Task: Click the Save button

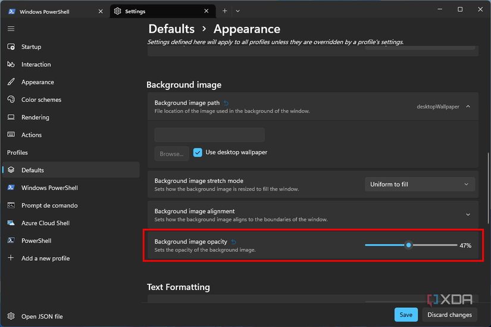Action: point(405,315)
